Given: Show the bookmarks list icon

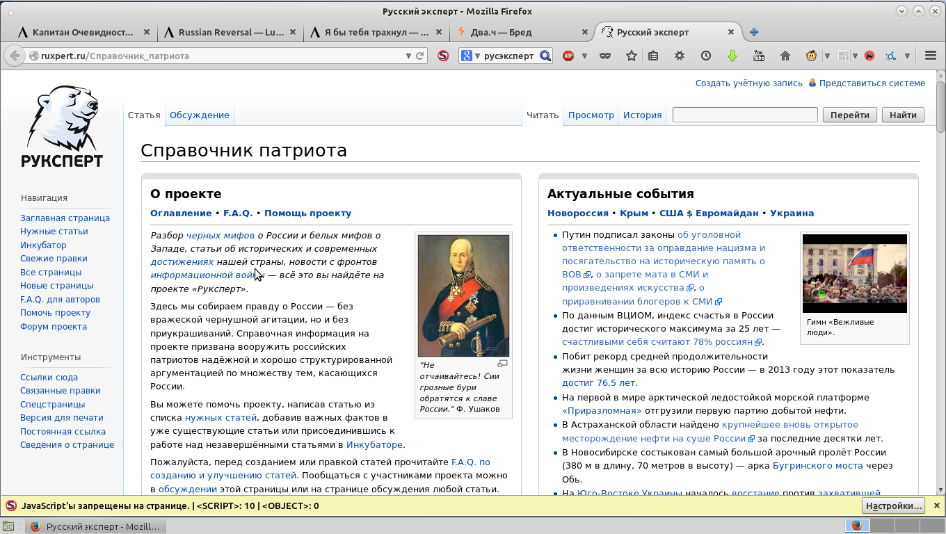Looking at the screenshot, I should click(653, 56).
